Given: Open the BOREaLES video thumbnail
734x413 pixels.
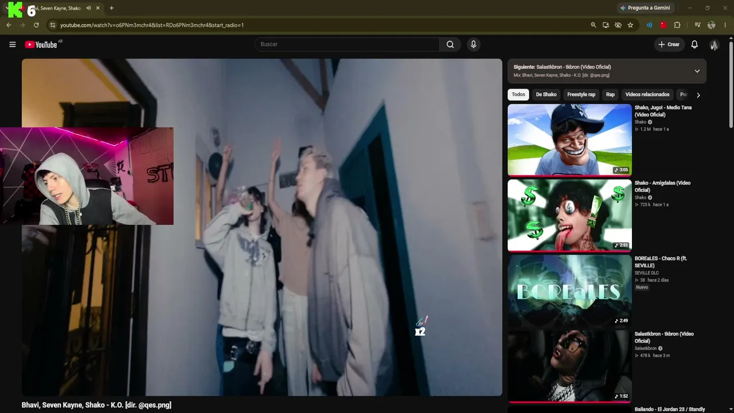Looking at the screenshot, I should tap(569, 290).
